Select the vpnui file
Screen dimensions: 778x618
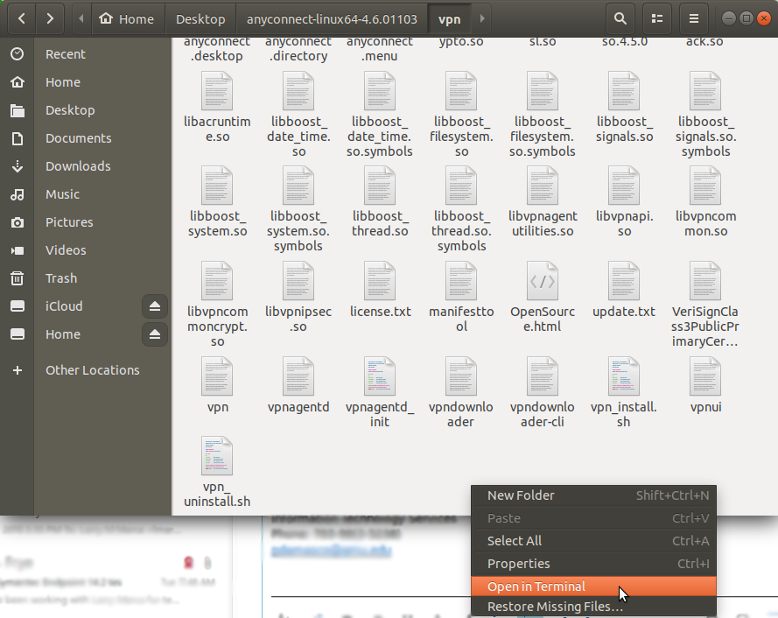click(x=705, y=385)
